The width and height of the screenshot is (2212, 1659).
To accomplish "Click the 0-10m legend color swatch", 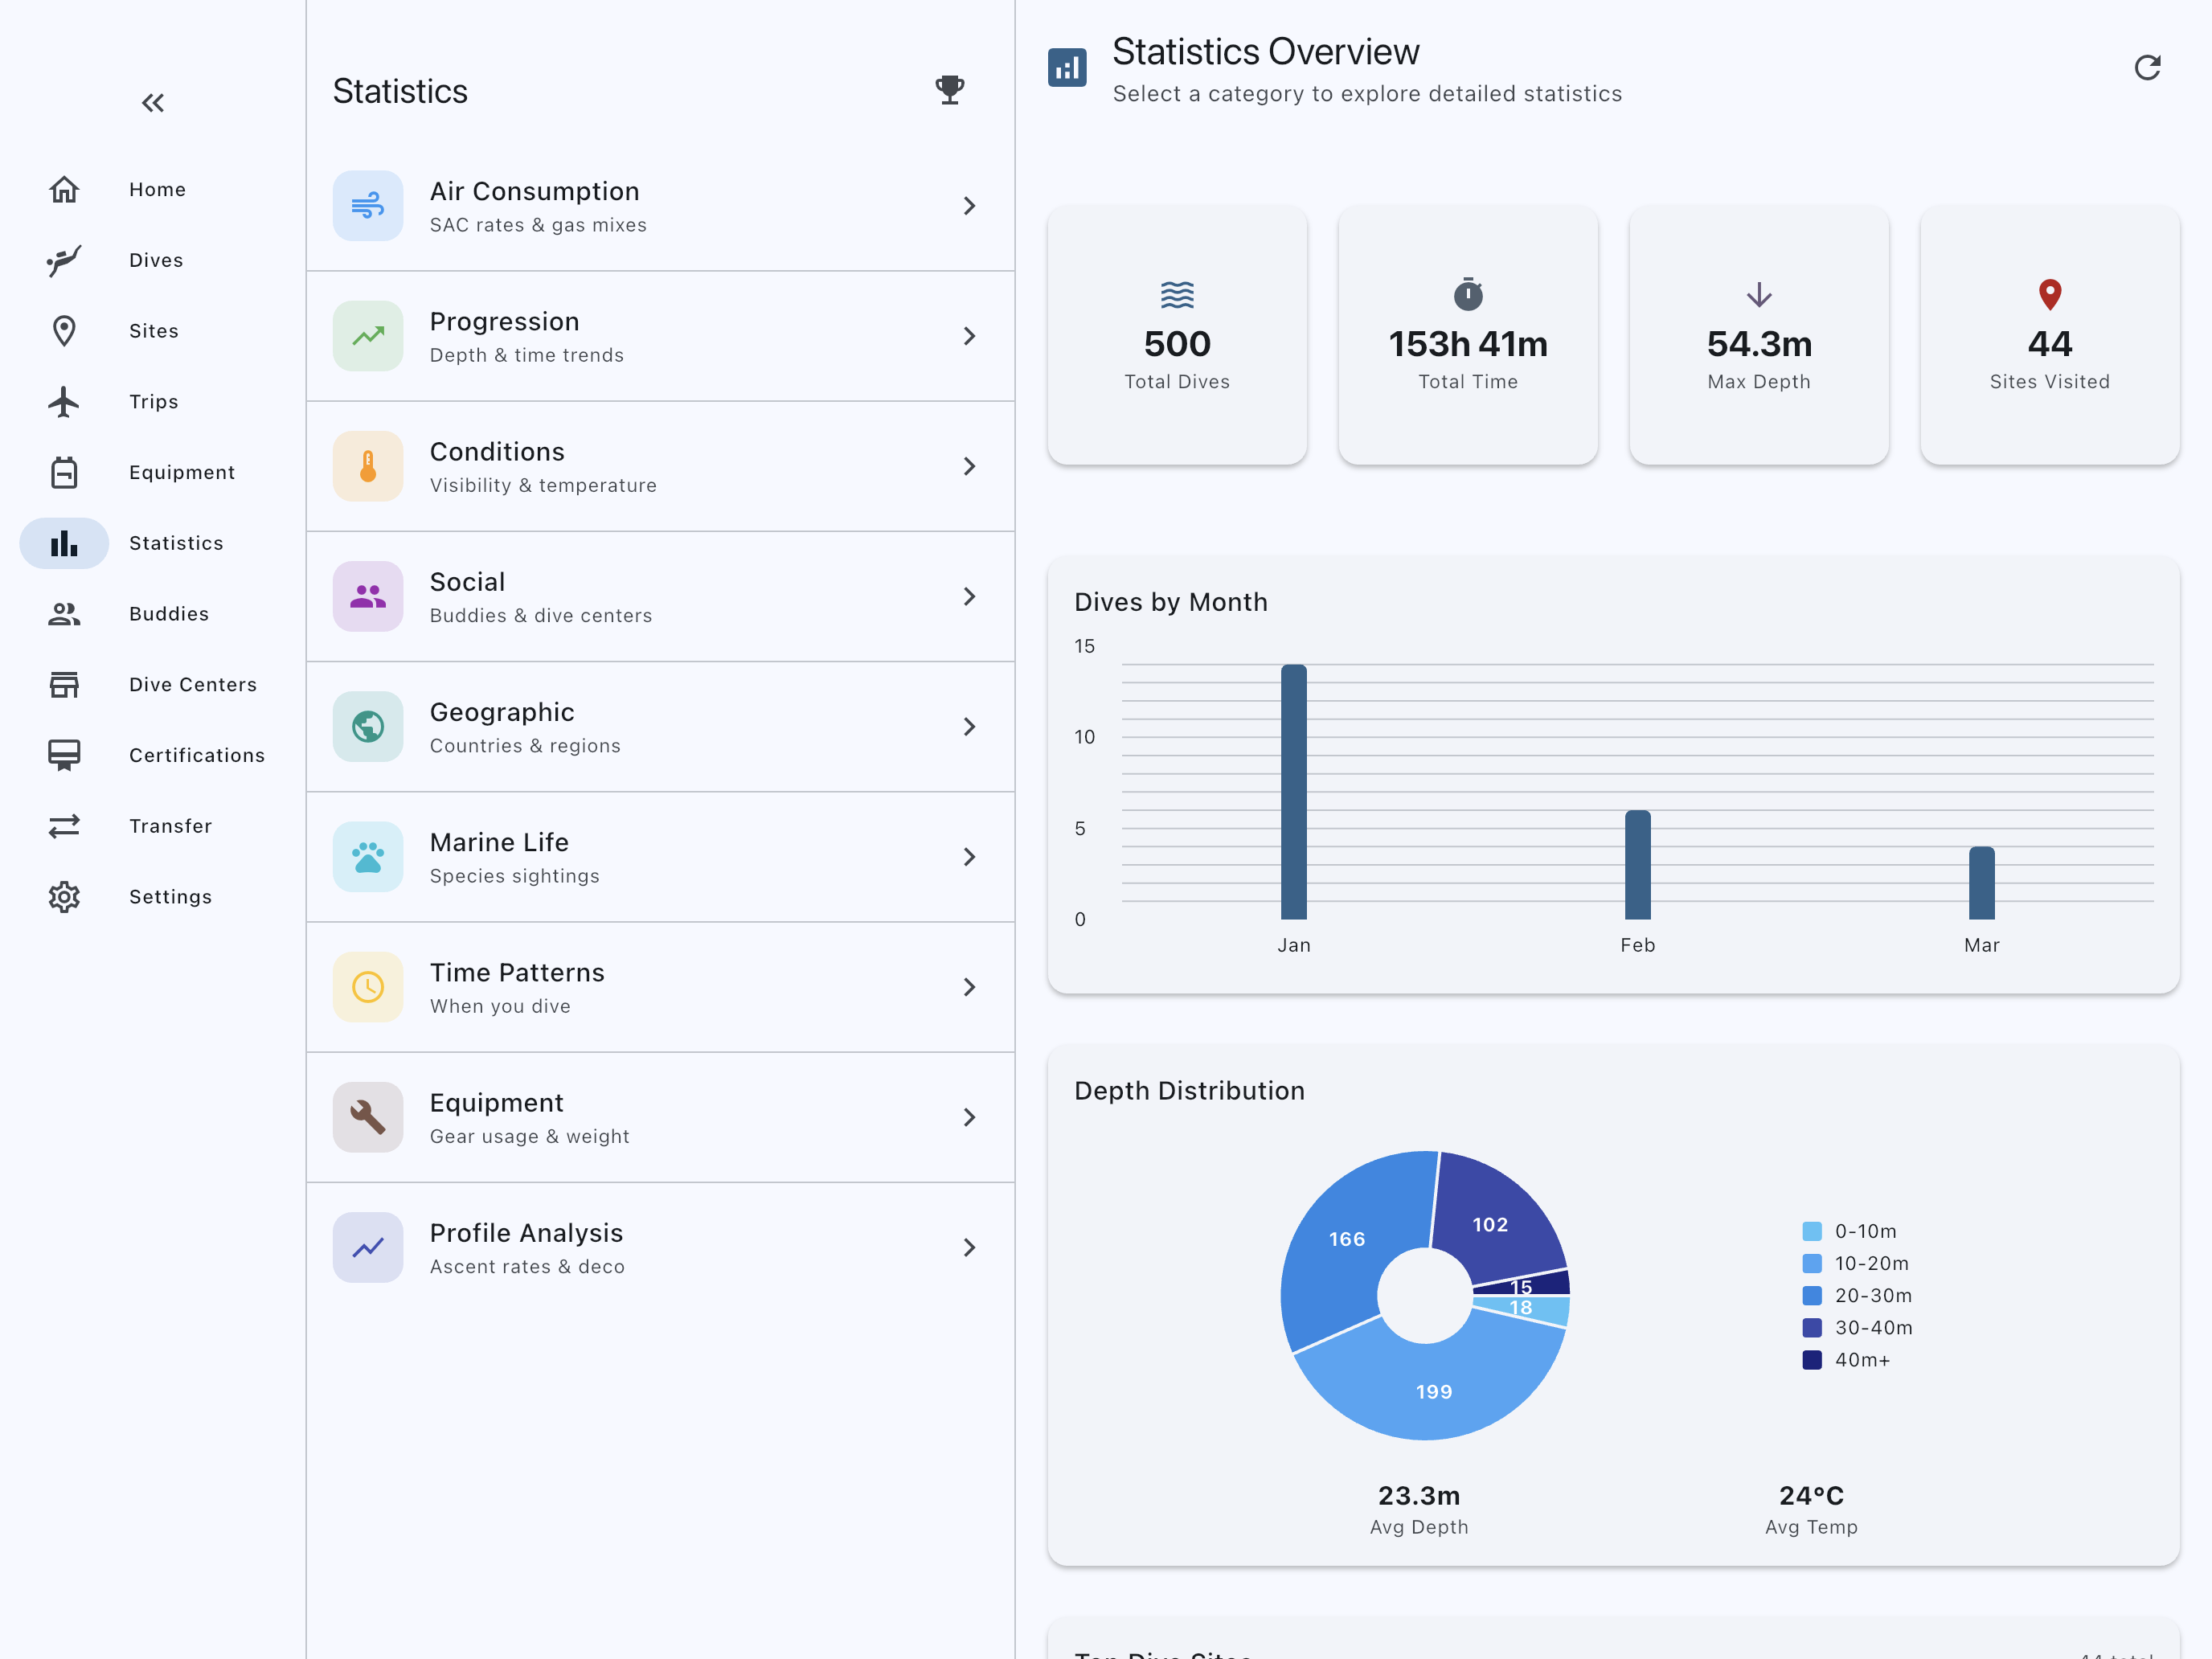I will 1812,1231.
